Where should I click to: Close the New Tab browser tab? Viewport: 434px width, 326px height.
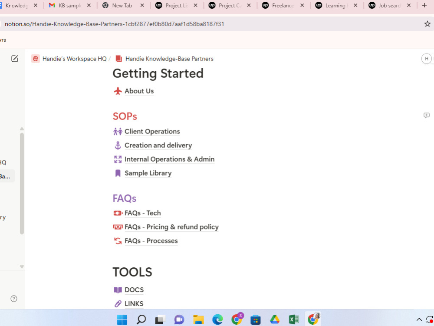click(142, 5)
